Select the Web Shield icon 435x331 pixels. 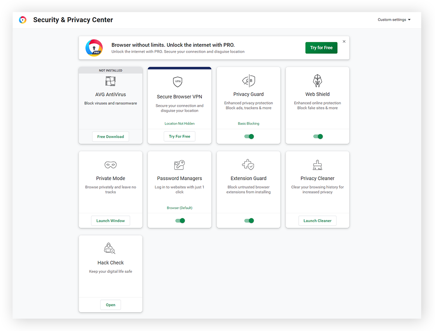pyautogui.click(x=317, y=81)
